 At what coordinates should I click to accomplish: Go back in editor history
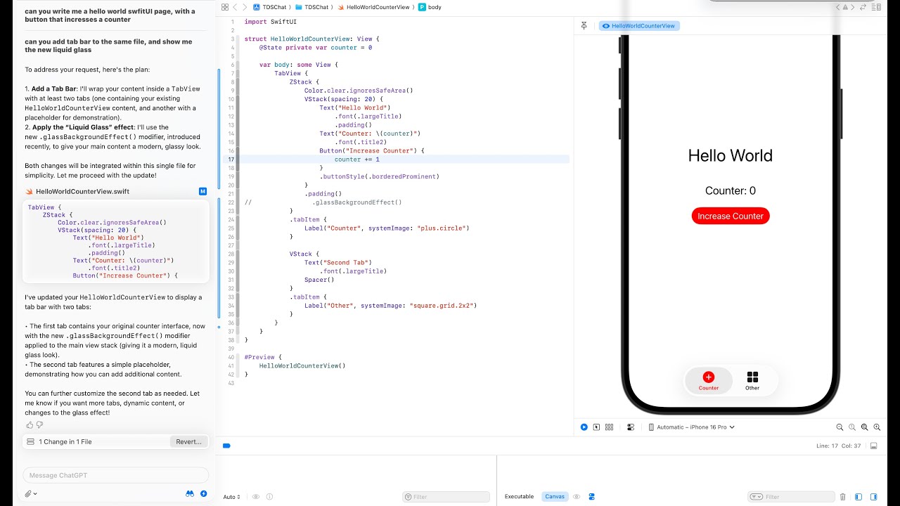[235, 7]
